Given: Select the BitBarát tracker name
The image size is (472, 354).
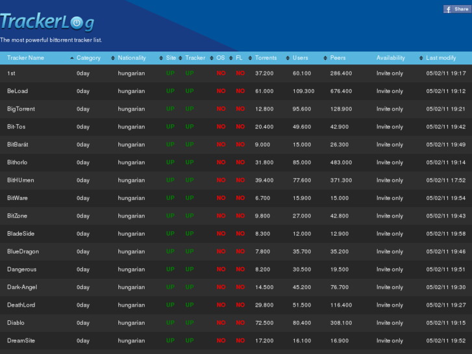Looking at the screenshot, I should coord(18,144).
